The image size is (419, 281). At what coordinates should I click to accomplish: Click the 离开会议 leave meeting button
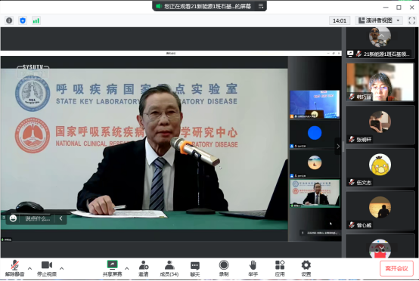pos(396,268)
